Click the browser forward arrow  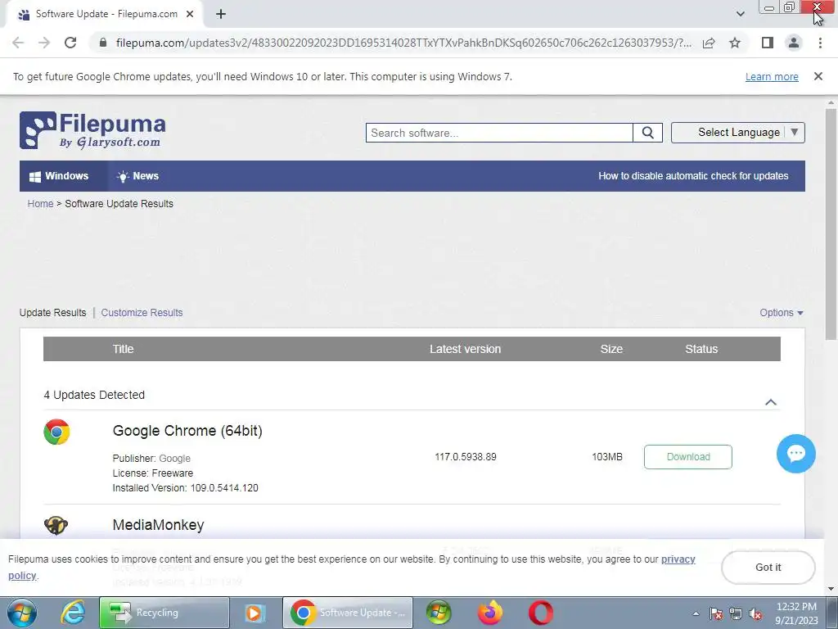tap(44, 43)
